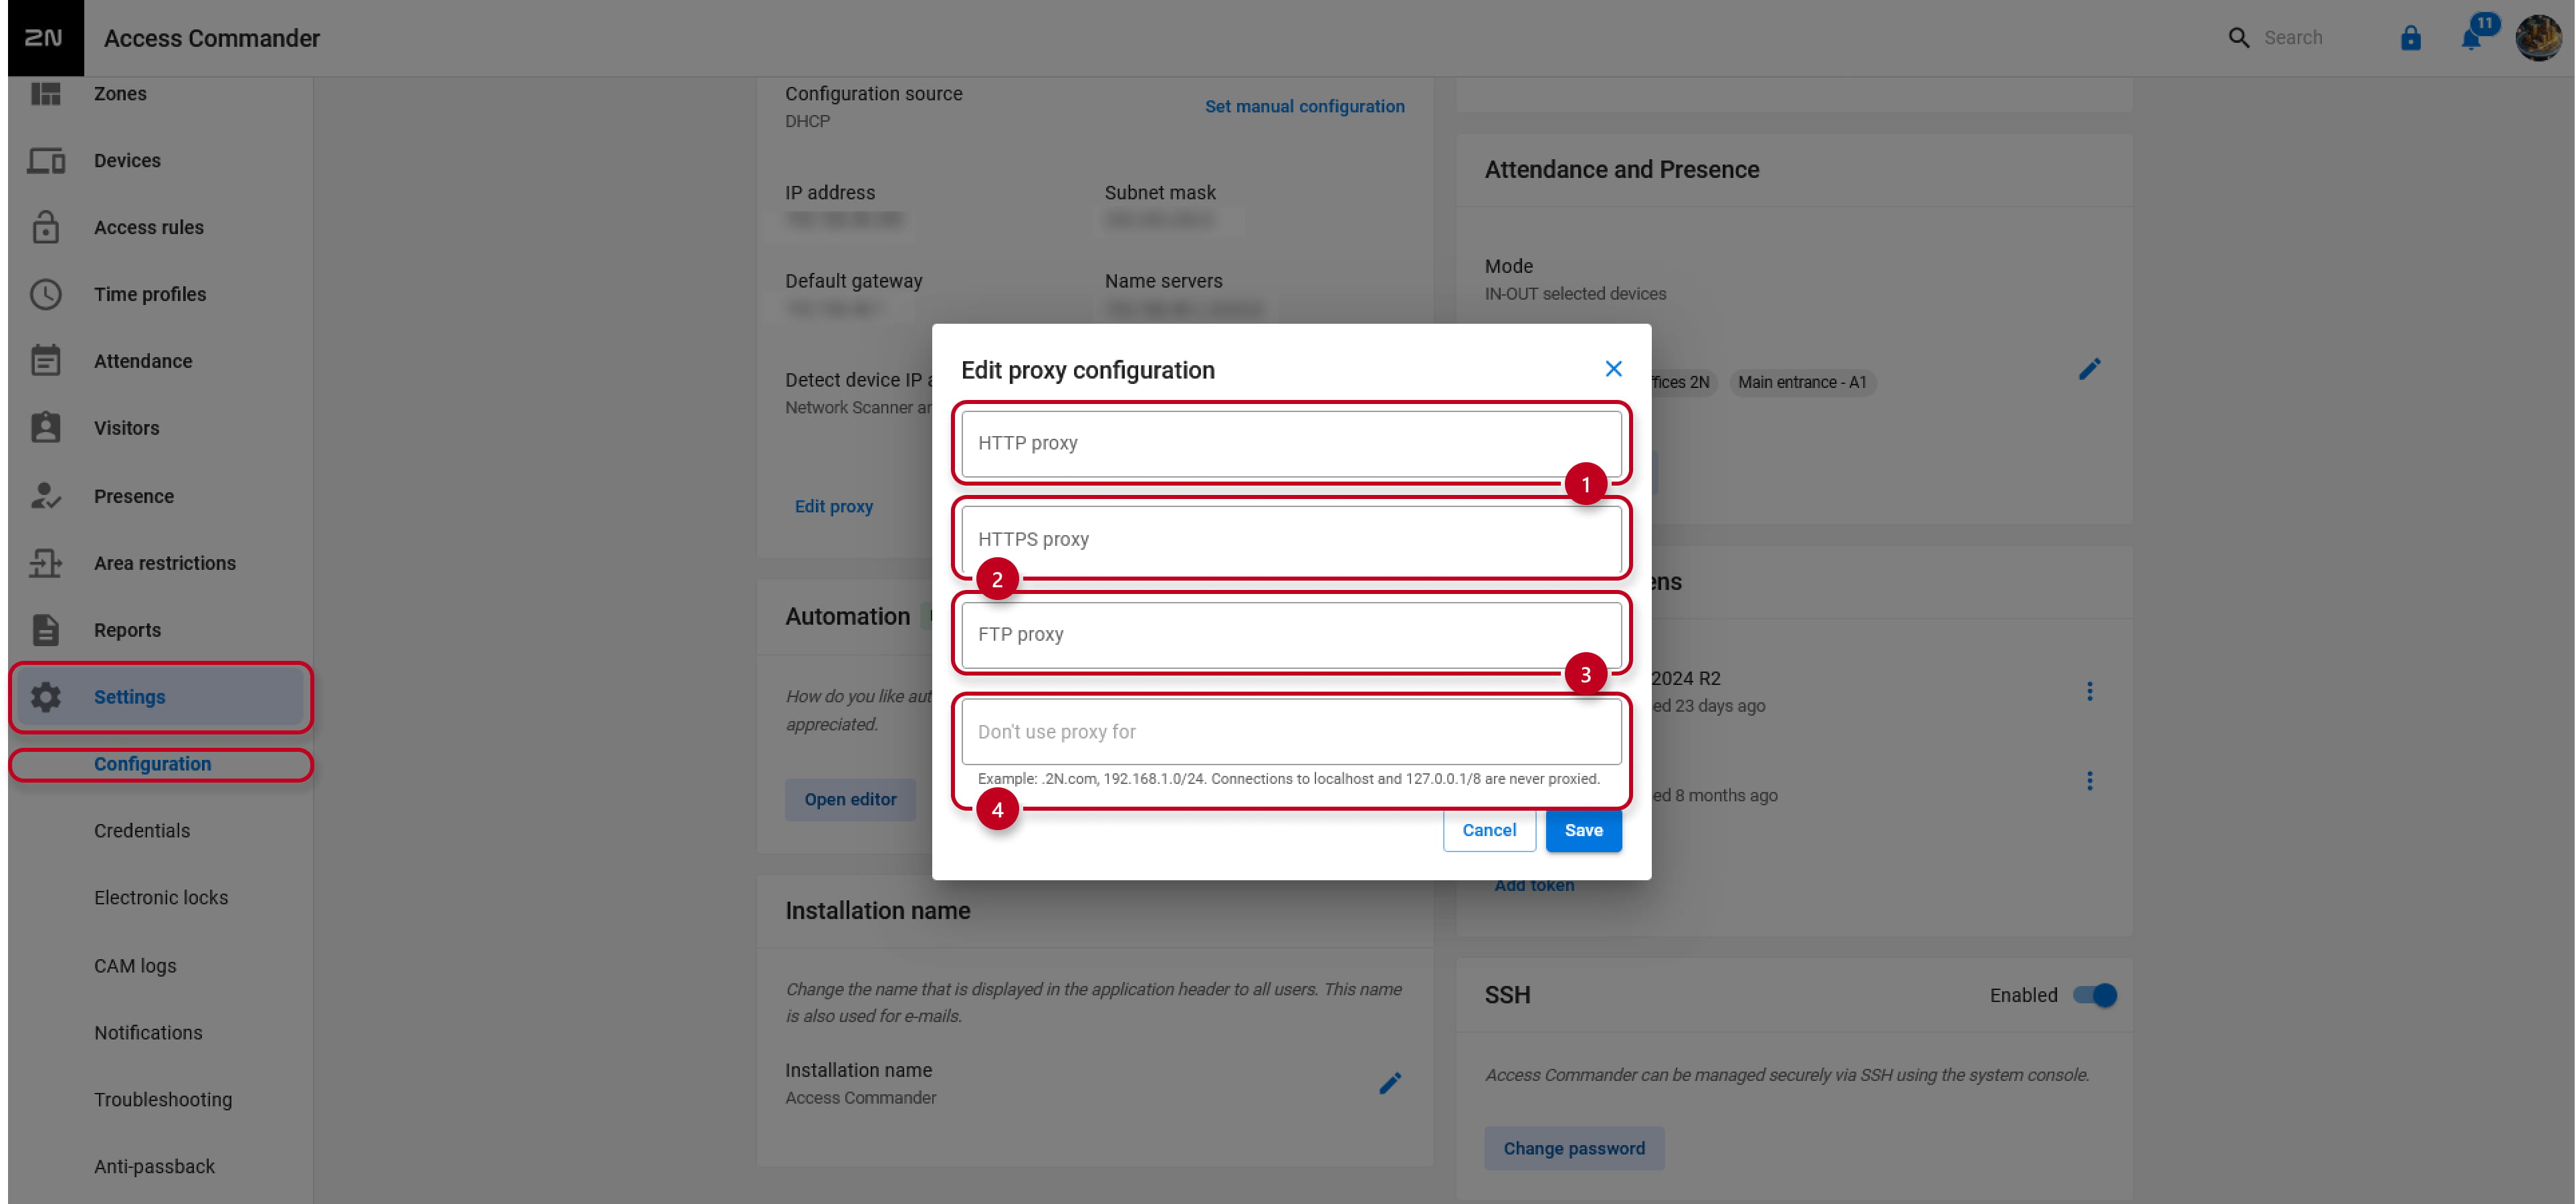Click the HTTP proxy input field
2576x1204 pixels.
click(x=1291, y=443)
